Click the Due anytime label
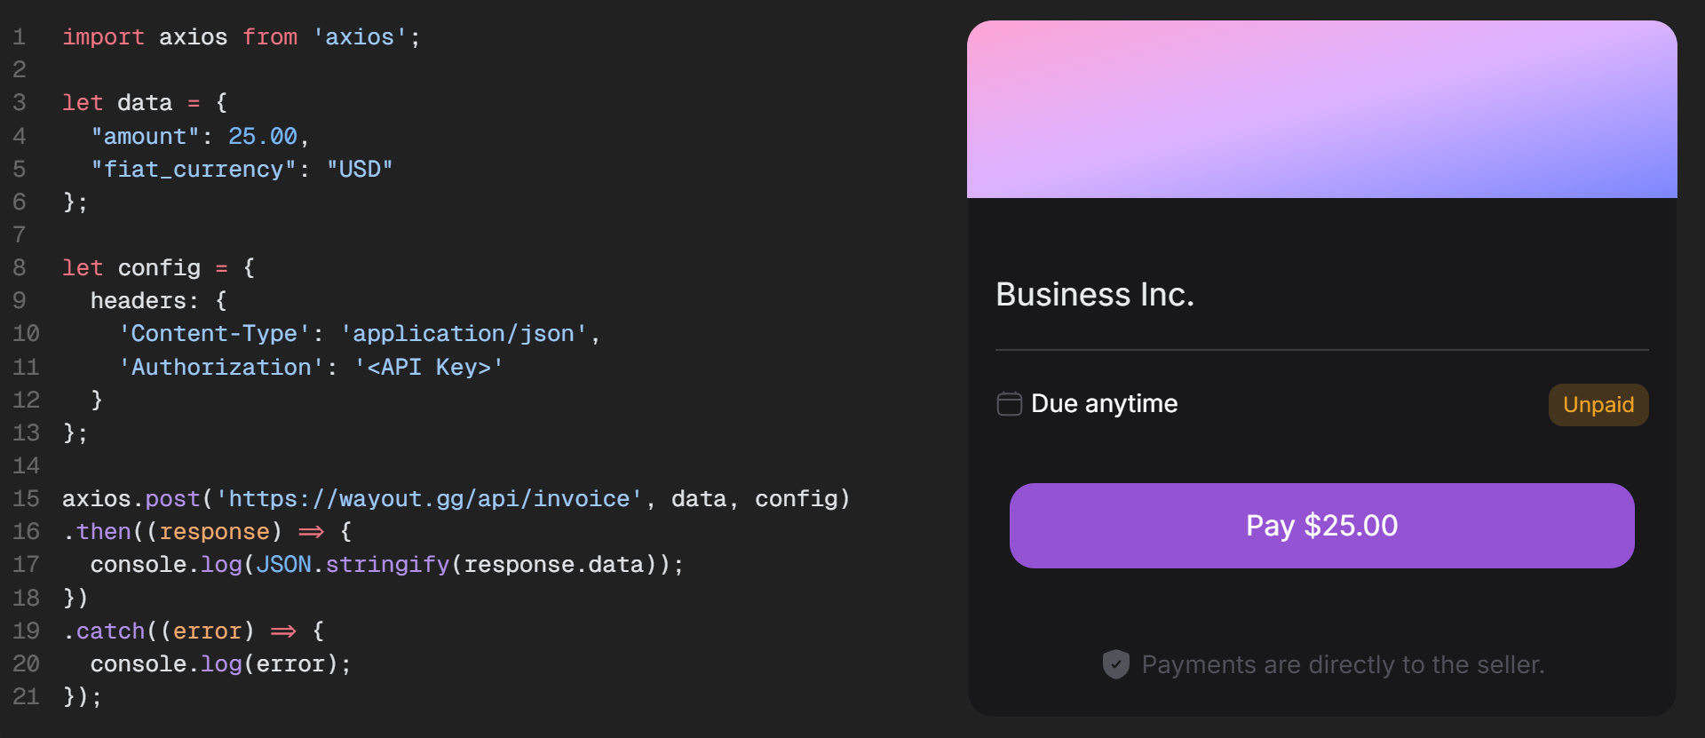 [x=1104, y=404]
